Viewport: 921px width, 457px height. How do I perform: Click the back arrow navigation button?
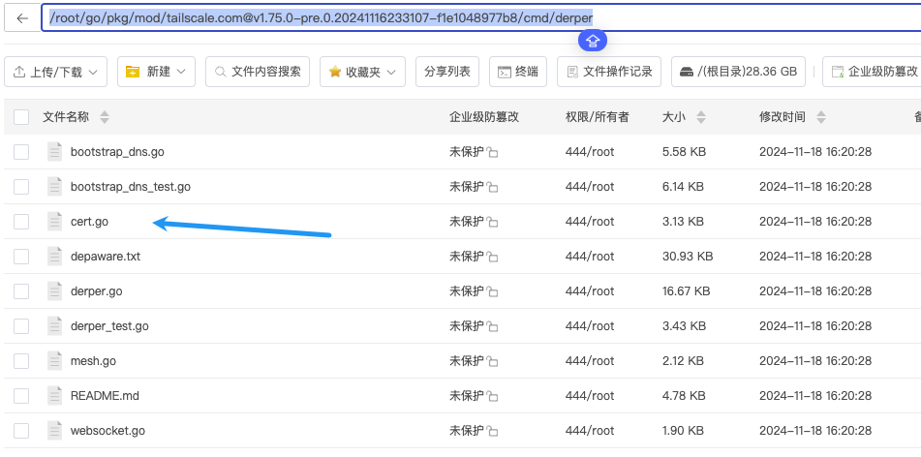coord(22,18)
